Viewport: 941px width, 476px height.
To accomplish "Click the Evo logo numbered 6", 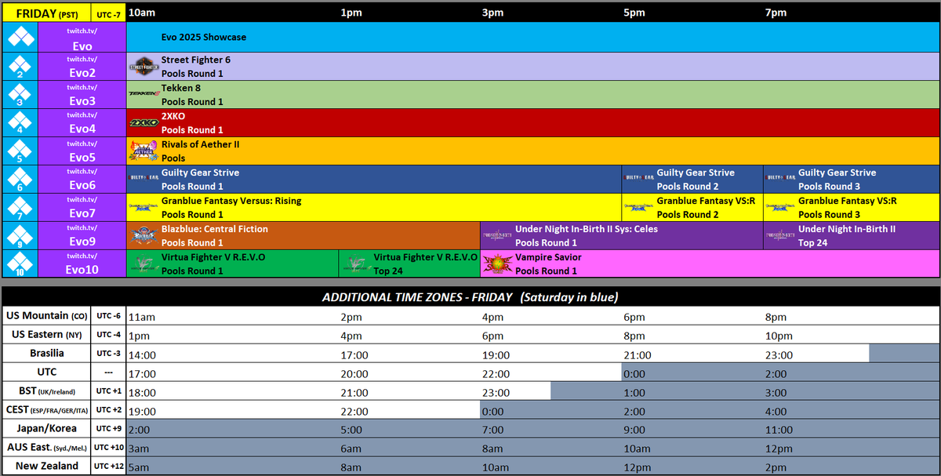I will pyautogui.click(x=20, y=180).
